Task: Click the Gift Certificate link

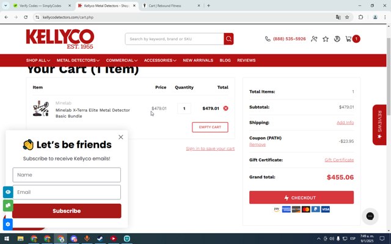Action: click(339, 160)
